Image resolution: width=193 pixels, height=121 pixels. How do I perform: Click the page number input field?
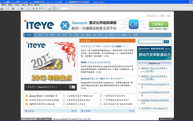click(x=26, y=8)
